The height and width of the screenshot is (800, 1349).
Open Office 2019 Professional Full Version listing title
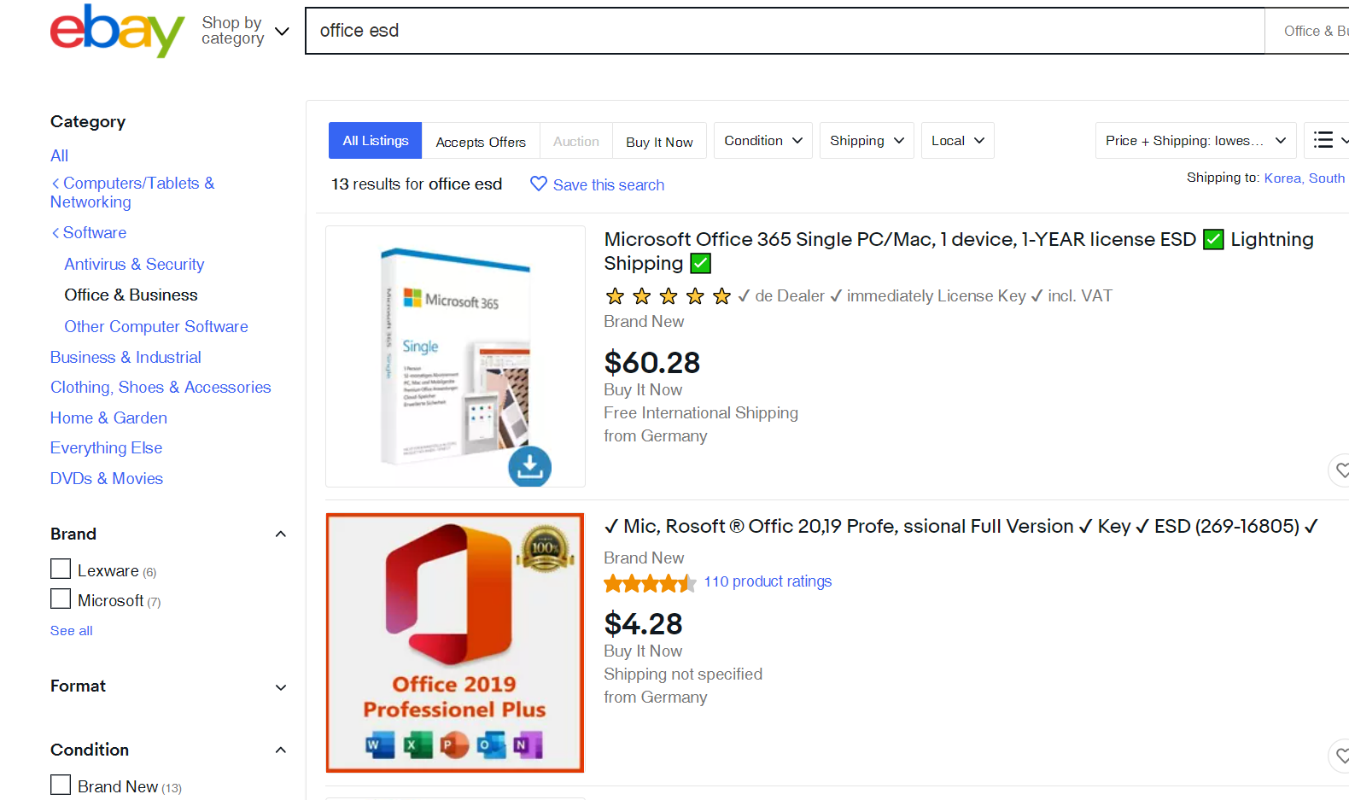(x=961, y=526)
